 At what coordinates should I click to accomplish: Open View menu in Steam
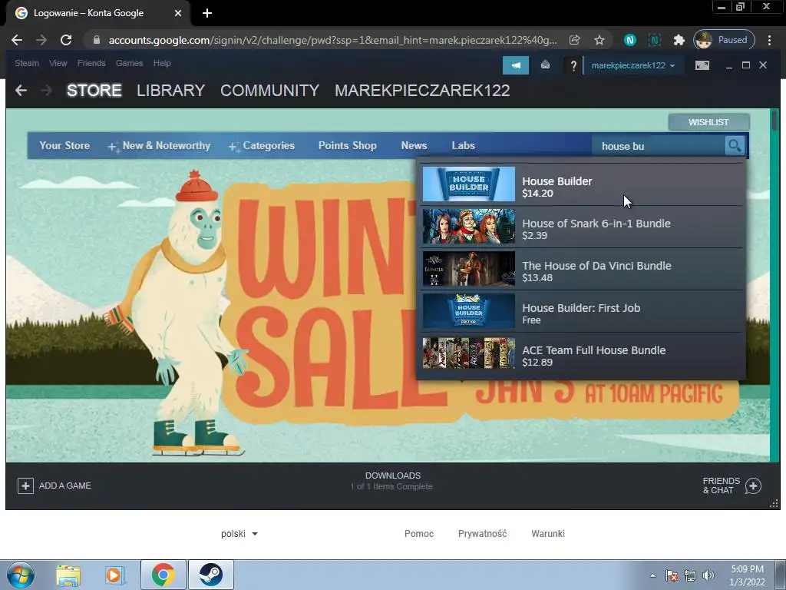click(58, 63)
